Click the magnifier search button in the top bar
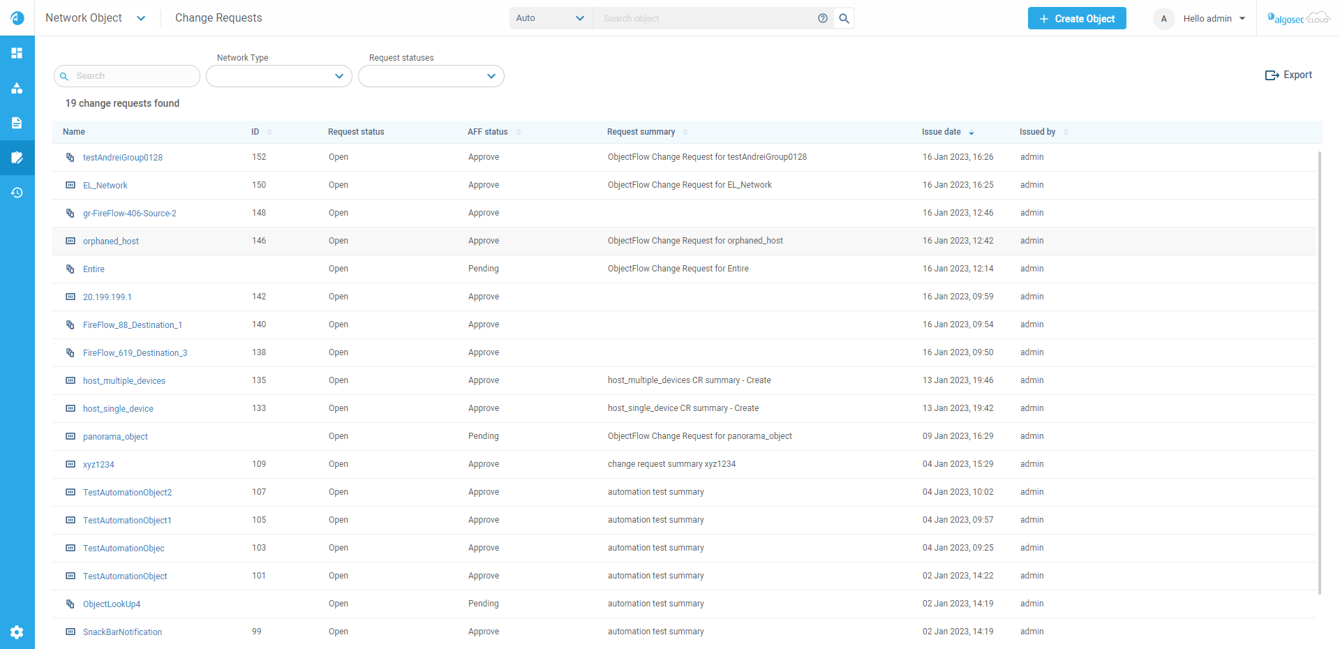Viewport: 1340px width, 649px height. 844,18
